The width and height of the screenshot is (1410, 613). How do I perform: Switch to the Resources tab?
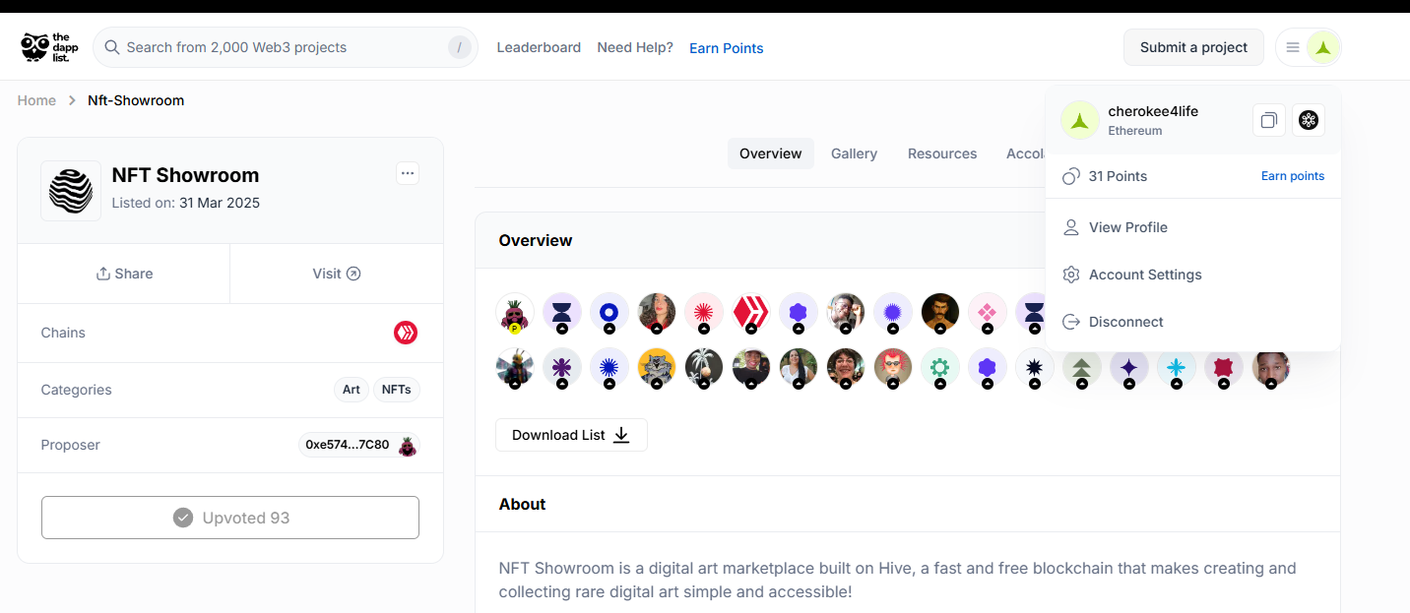point(942,153)
